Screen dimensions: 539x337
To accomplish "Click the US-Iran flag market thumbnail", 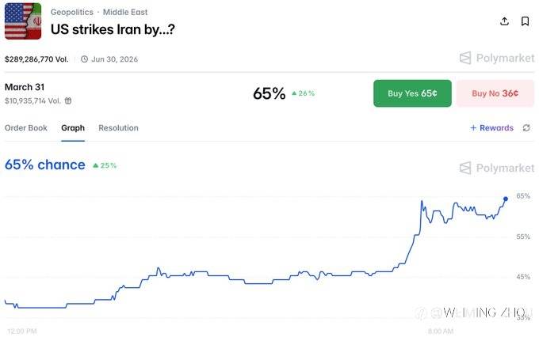I will point(23,21).
